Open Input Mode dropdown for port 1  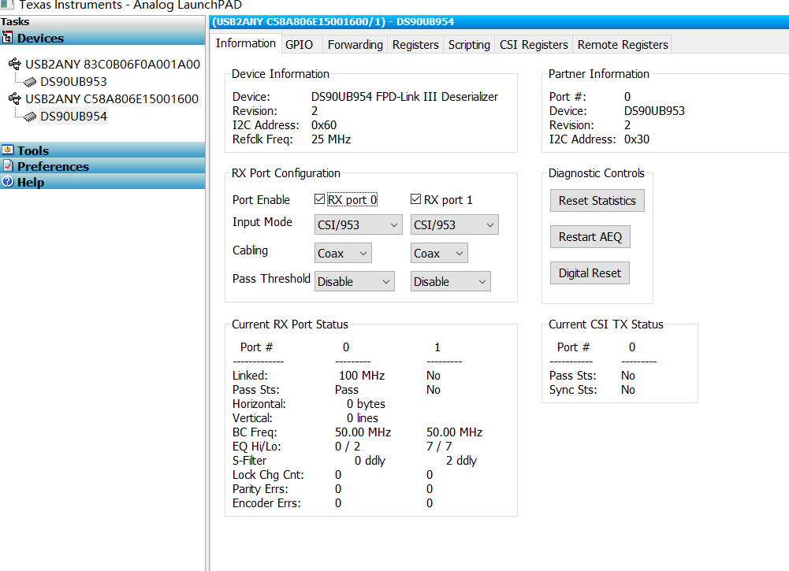point(454,224)
